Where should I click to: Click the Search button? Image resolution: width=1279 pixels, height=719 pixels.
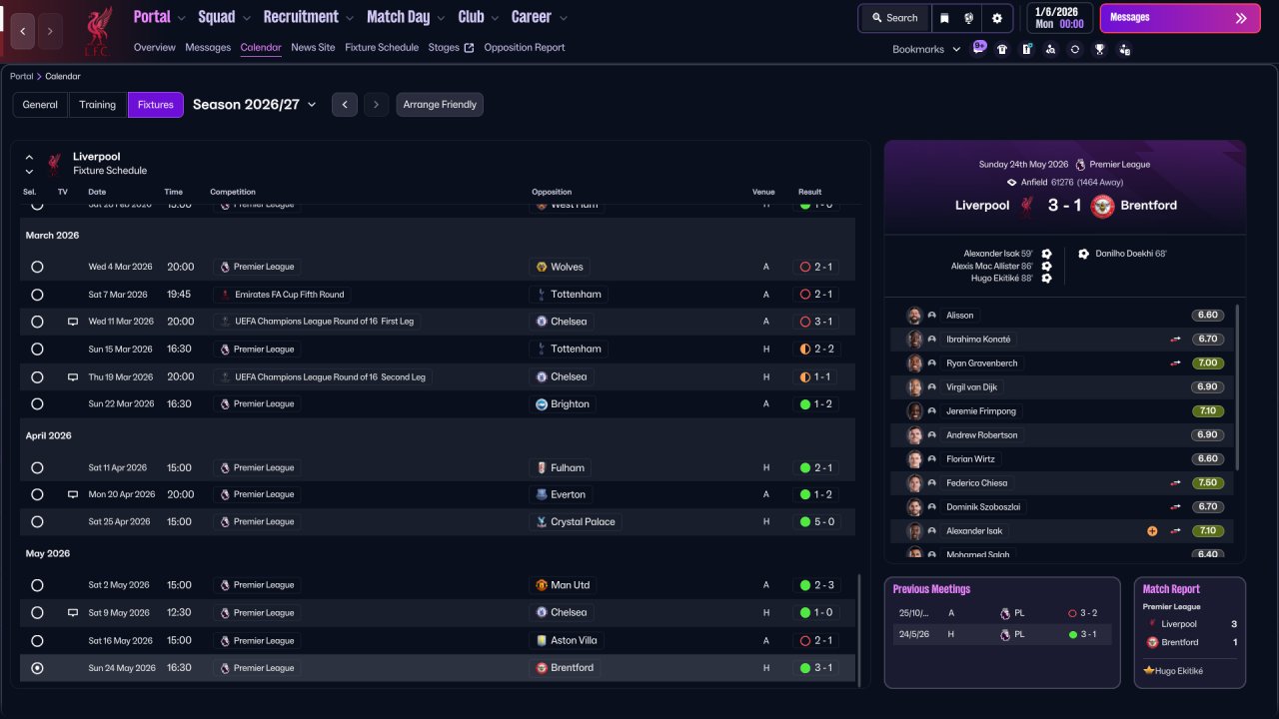(894, 18)
